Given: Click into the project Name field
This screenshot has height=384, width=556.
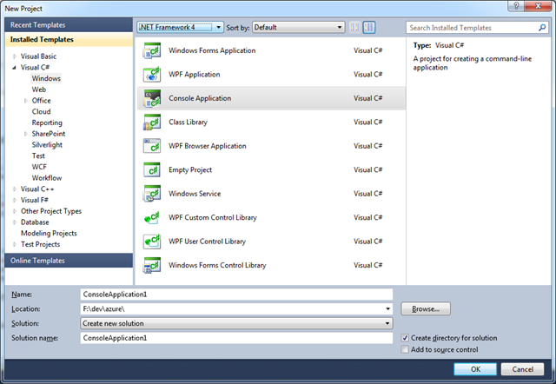Looking at the screenshot, I should tap(235, 295).
